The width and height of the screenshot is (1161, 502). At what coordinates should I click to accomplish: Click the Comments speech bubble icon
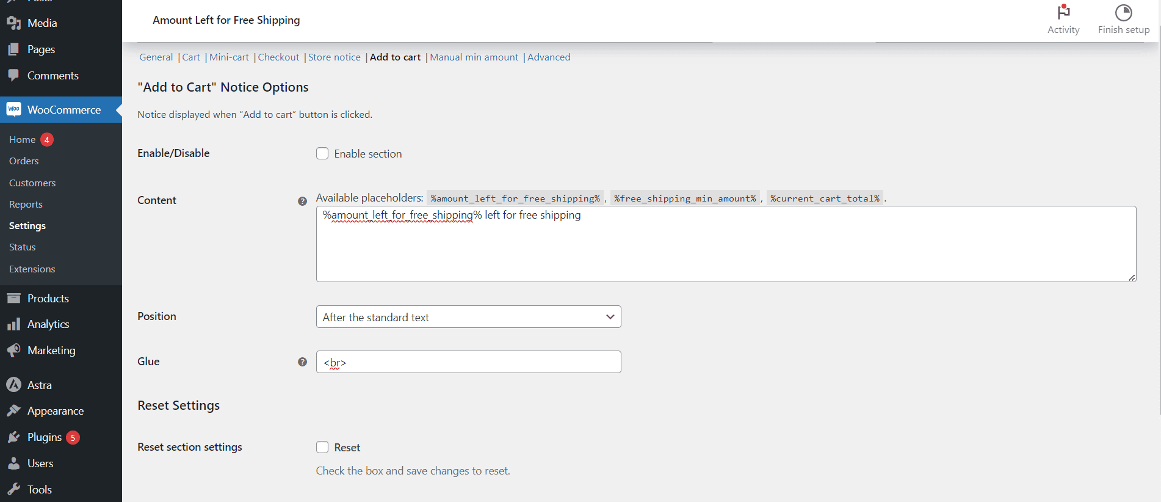click(x=13, y=76)
